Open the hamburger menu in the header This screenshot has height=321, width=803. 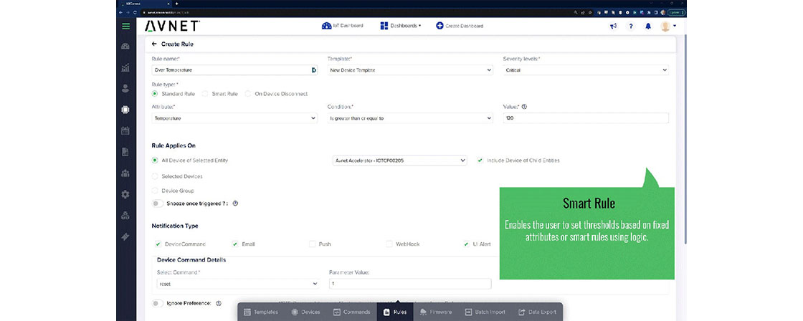coord(125,26)
